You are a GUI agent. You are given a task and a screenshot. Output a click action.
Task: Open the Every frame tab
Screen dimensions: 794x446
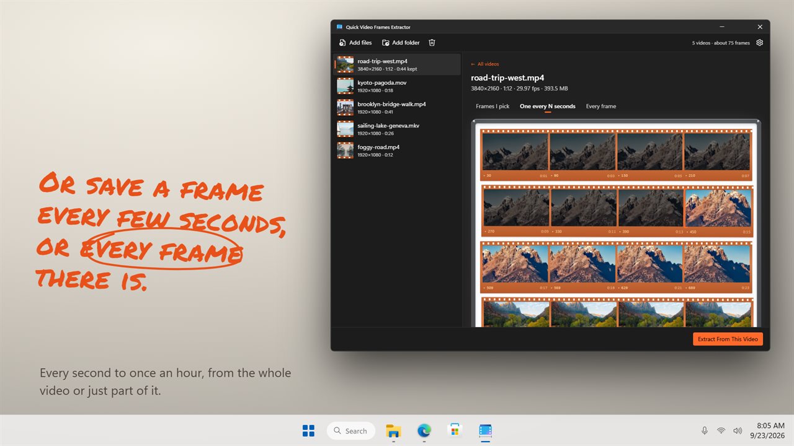[x=601, y=107]
